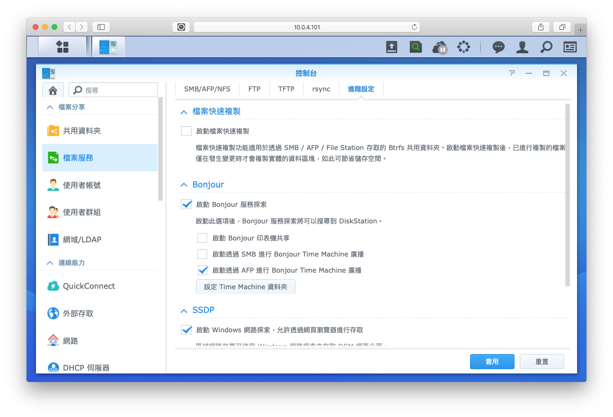Click the Safari share button
Screen dimensions: 613x417
click(541, 27)
